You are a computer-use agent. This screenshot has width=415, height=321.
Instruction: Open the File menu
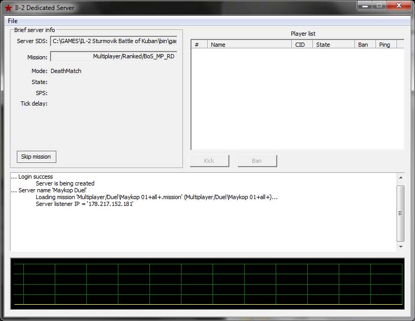click(x=13, y=21)
